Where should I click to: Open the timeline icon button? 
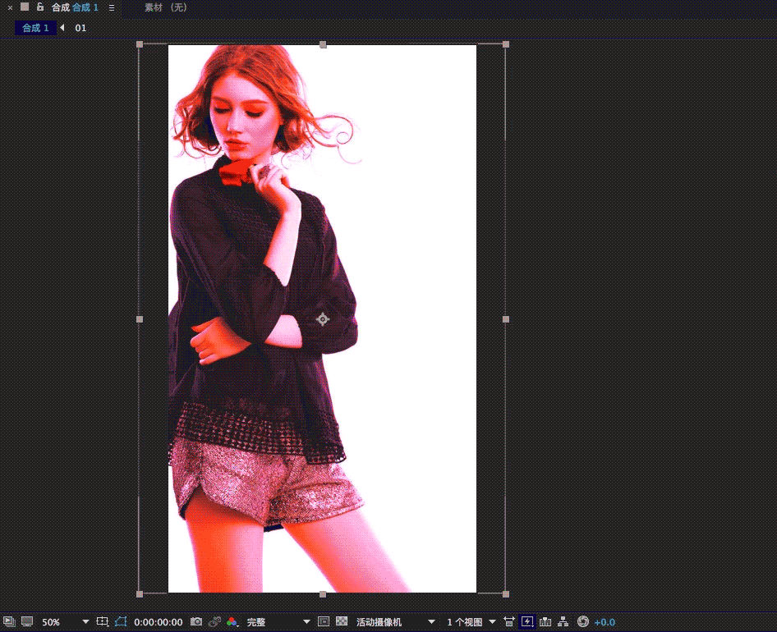pos(545,622)
